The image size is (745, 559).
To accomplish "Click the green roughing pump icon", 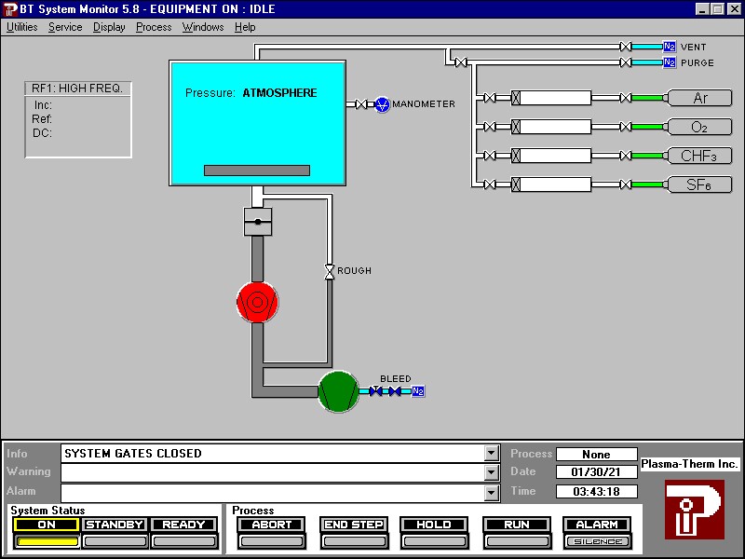I will pyautogui.click(x=338, y=391).
